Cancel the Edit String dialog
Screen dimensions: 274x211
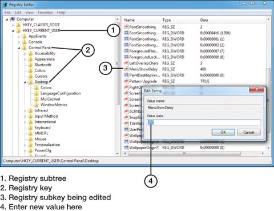coord(249,132)
